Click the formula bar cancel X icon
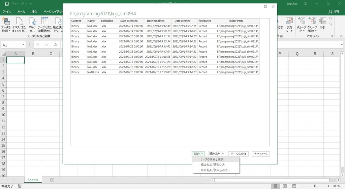Screen dimensions: 345x189 [x=38, y=45]
